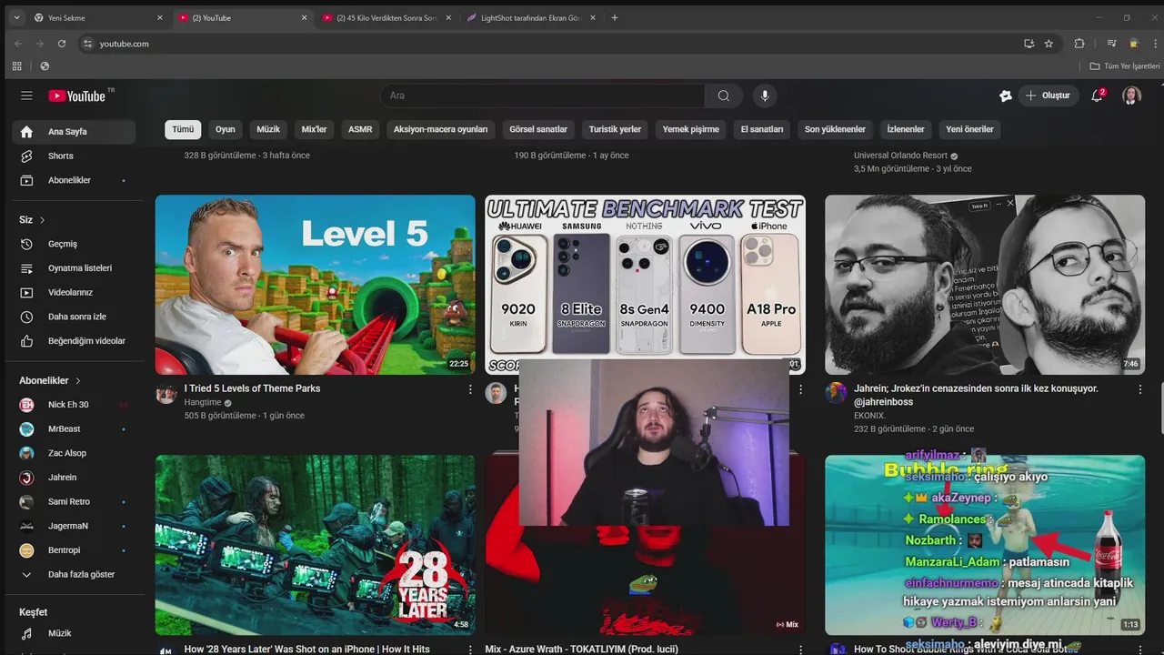Open the Chrome extensions puzzle icon

(x=1079, y=44)
